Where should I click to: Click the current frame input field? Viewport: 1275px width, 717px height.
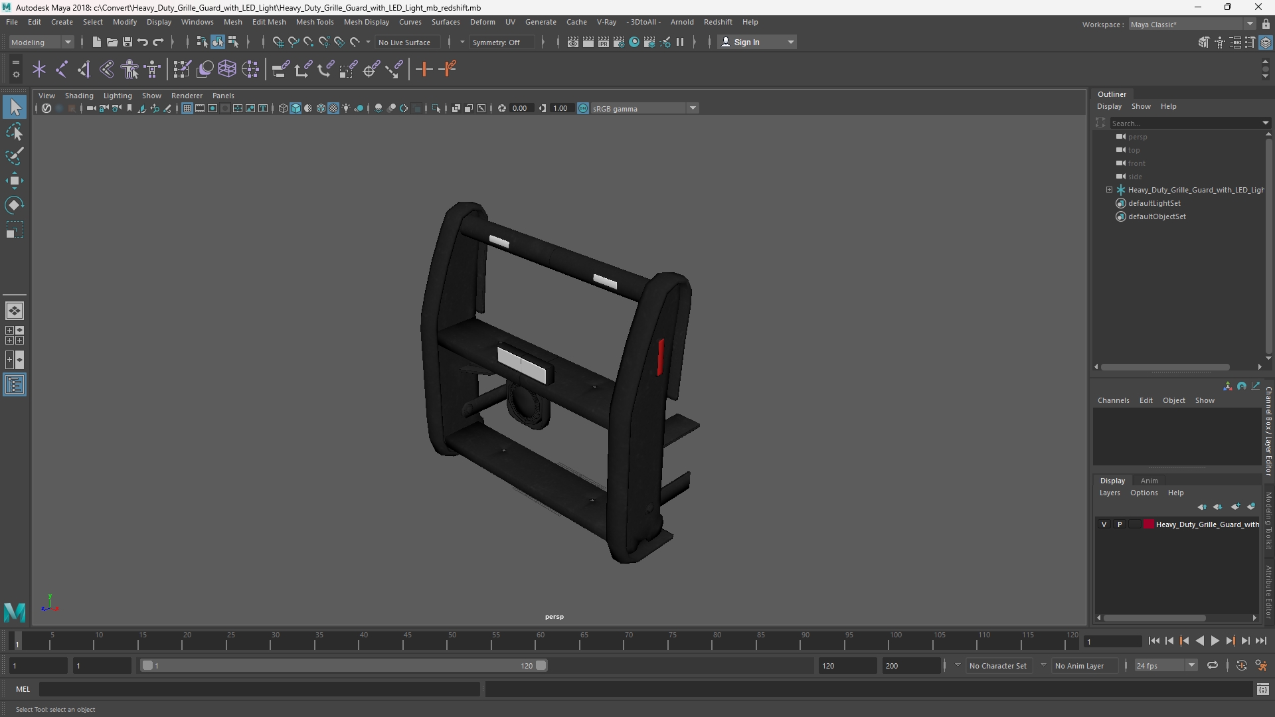point(1112,641)
